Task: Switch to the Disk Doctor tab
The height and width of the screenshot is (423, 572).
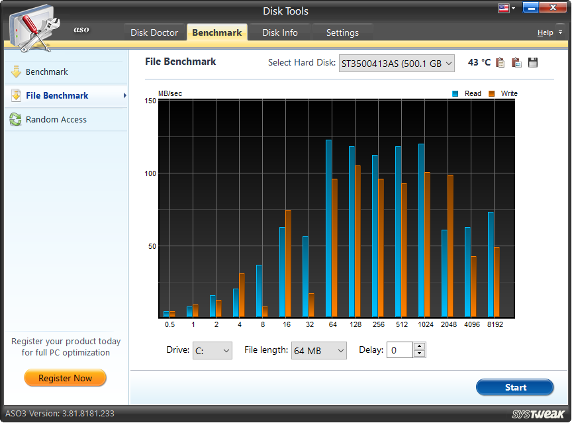Action: [154, 32]
